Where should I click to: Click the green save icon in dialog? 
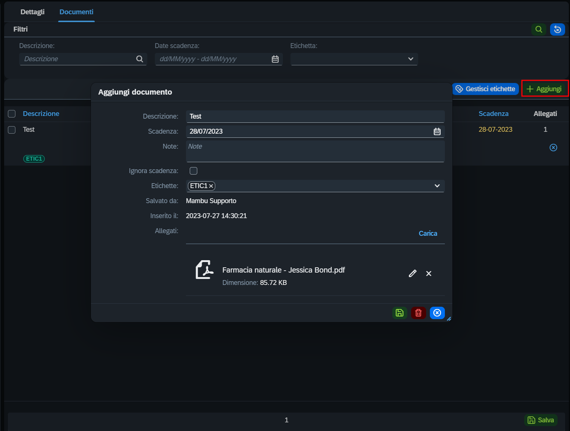click(x=399, y=313)
